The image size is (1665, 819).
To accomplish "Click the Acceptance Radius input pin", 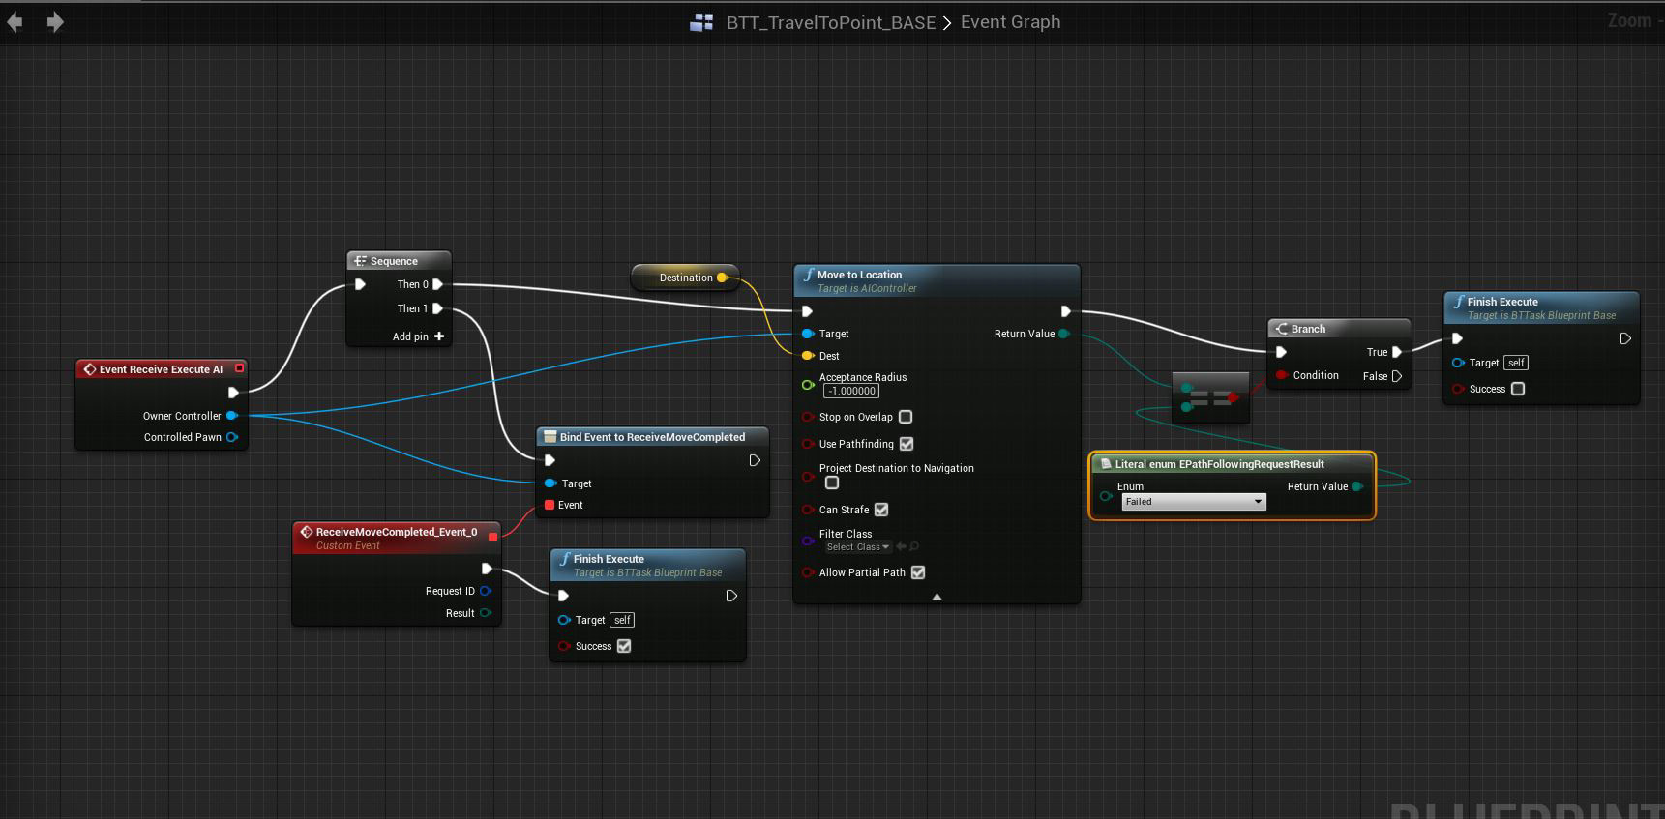I will pyautogui.click(x=808, y=385).
